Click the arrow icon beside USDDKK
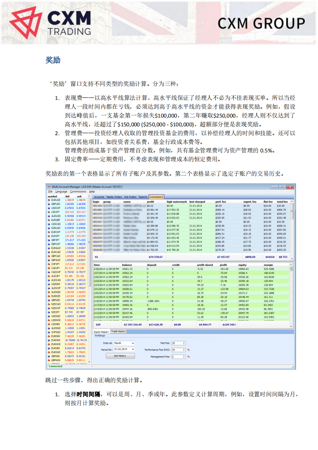 (49, 284)
